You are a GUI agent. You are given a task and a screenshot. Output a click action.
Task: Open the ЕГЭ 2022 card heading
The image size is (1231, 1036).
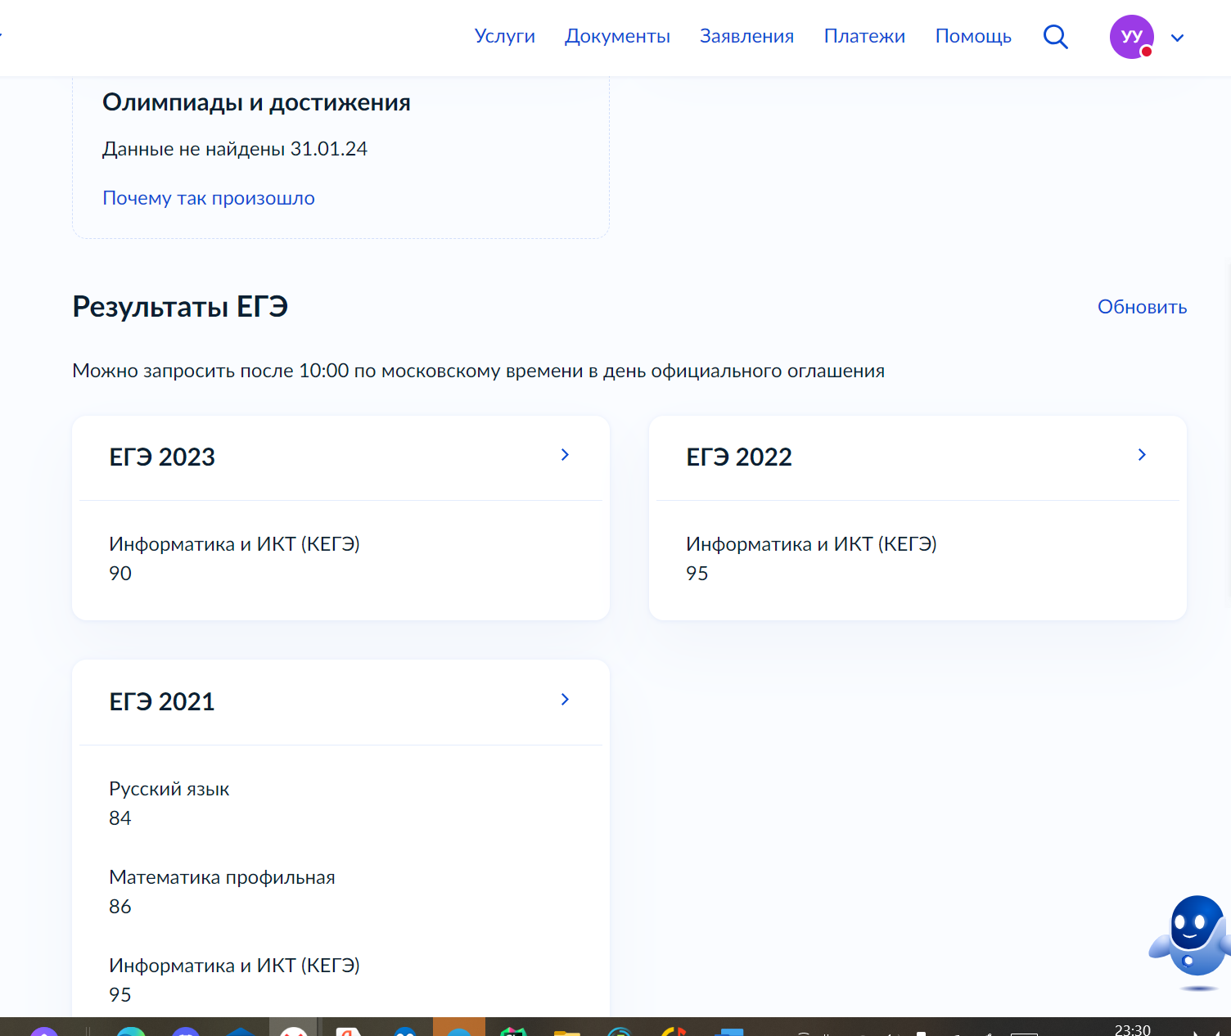point(739,457)
